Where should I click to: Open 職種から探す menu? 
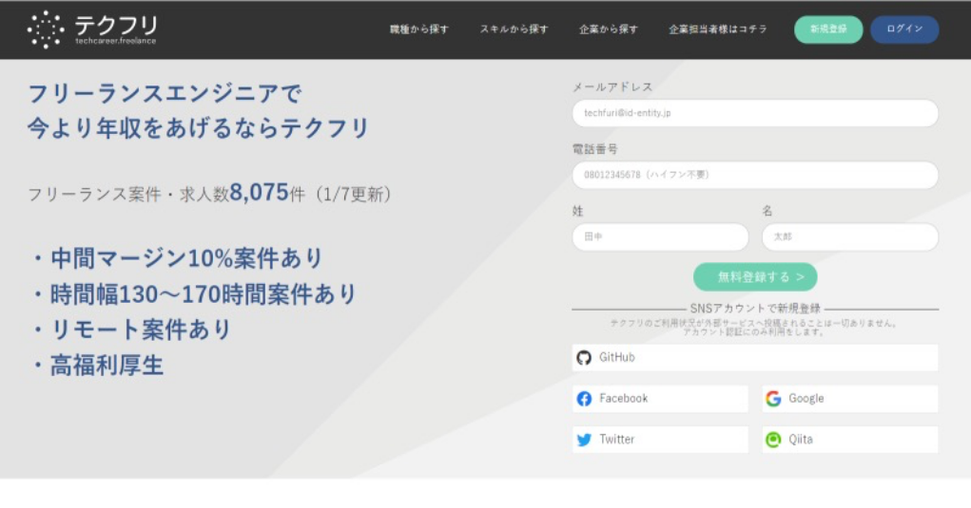[419, 29]
